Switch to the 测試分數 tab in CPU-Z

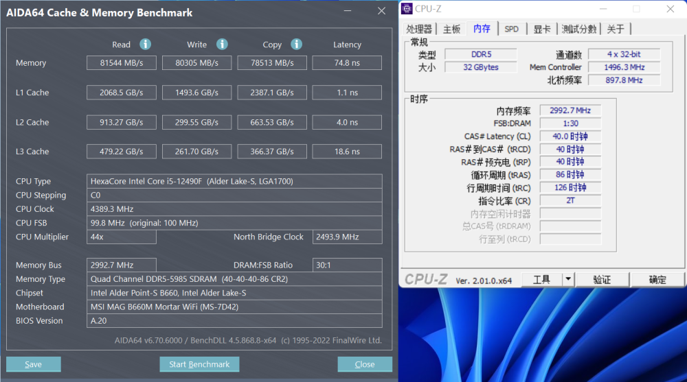[x=578, y=29]
